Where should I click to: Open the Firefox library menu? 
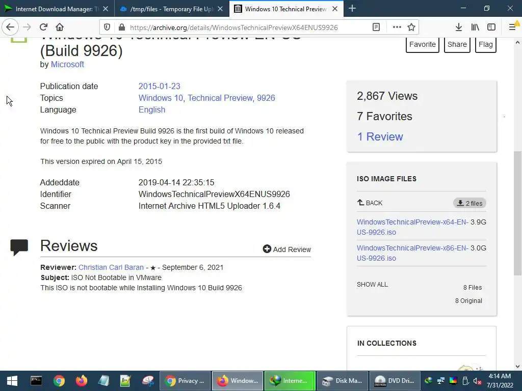(x=475, y=27)
